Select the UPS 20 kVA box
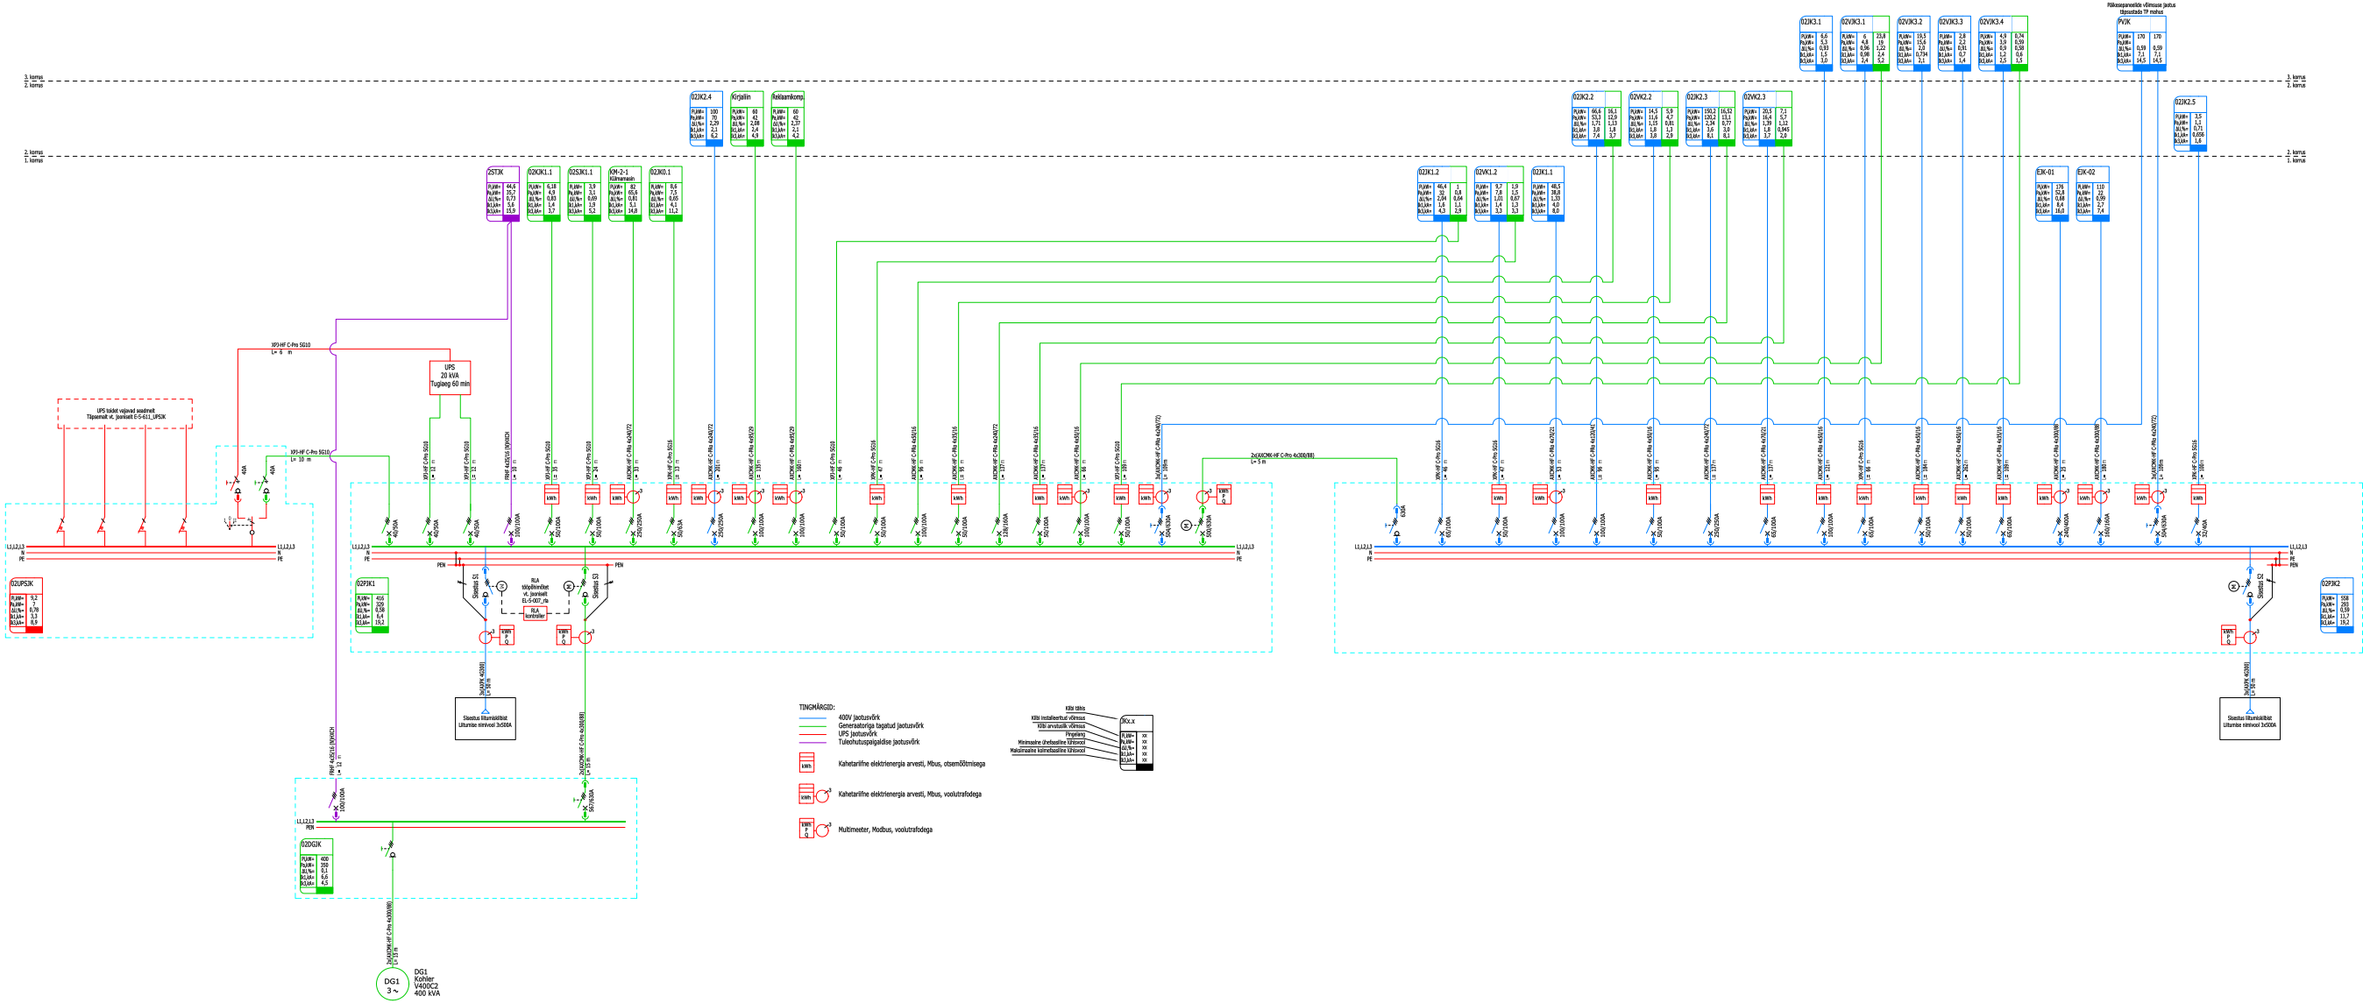 coord(450,378)
